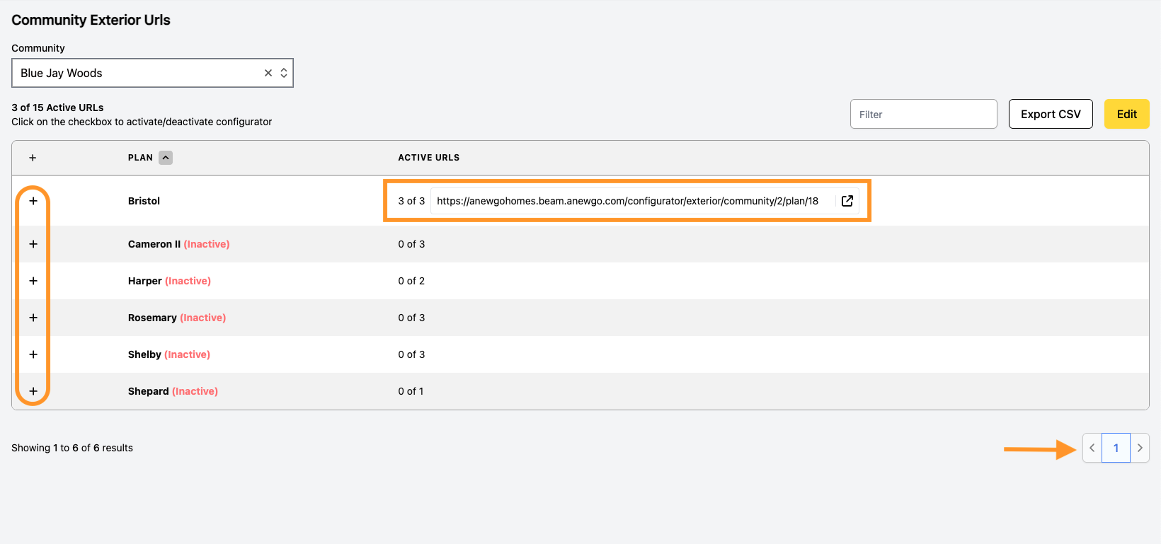The width and height of the screenshot is (1161, 544).
Task: Click the '0 of 3' count for Shelby
Action: tap(411, 354)
